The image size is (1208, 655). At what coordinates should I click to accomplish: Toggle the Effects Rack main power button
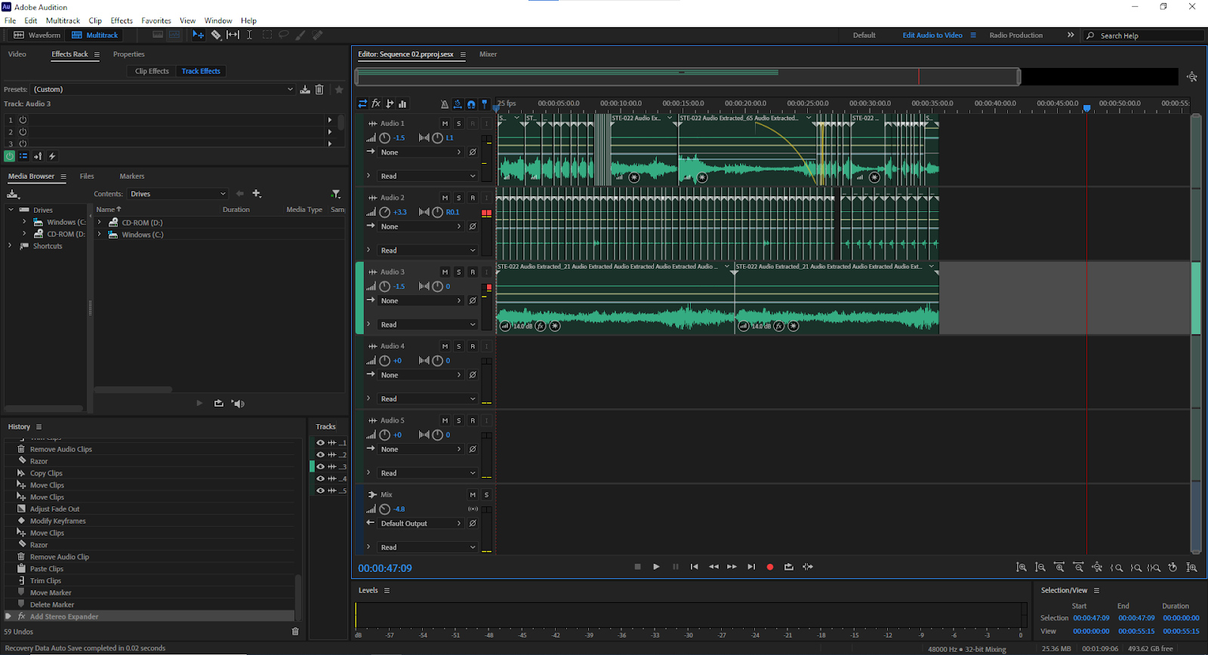(9, 156)
